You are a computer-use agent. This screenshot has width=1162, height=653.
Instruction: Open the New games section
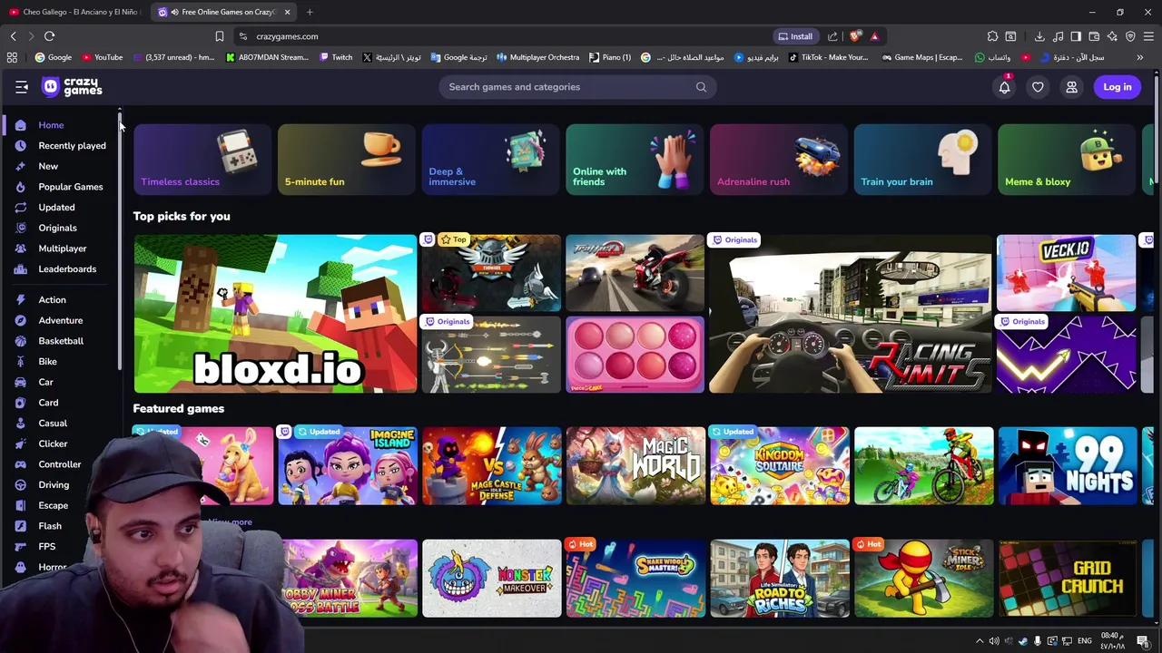pyautogui.click(x=48, y=166)
